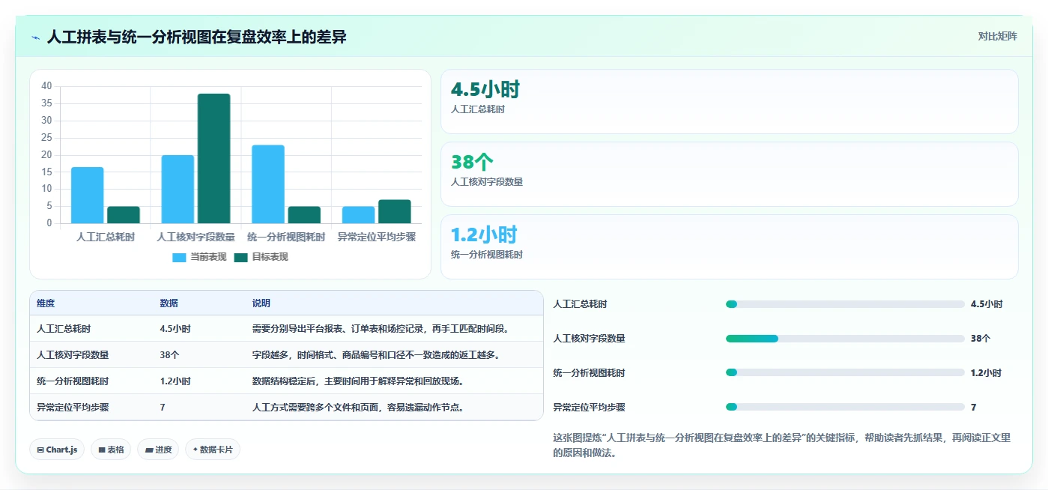Click the table cell showing 7
Screen dimensions: 1048x490
(x=163, y=408)
